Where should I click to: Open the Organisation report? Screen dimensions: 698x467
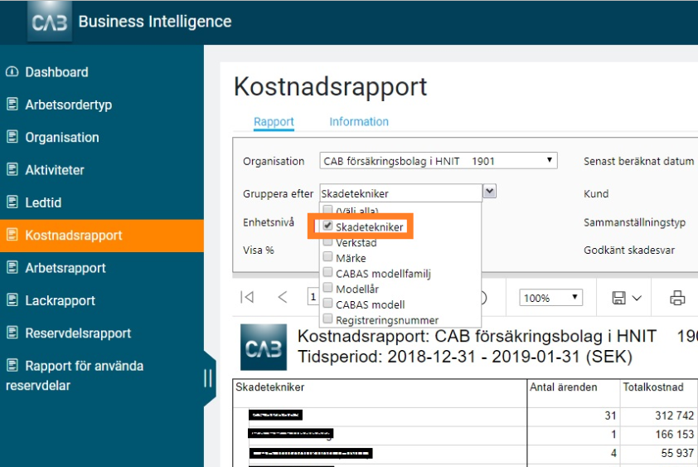pos(62,137)
